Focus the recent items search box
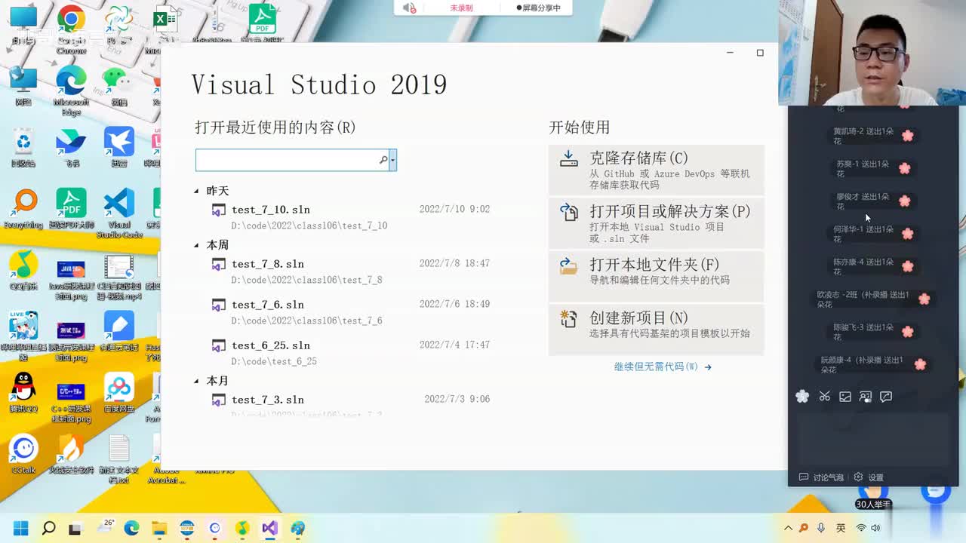The height and width of the screenshot is (543, 966). pos(287,160)
